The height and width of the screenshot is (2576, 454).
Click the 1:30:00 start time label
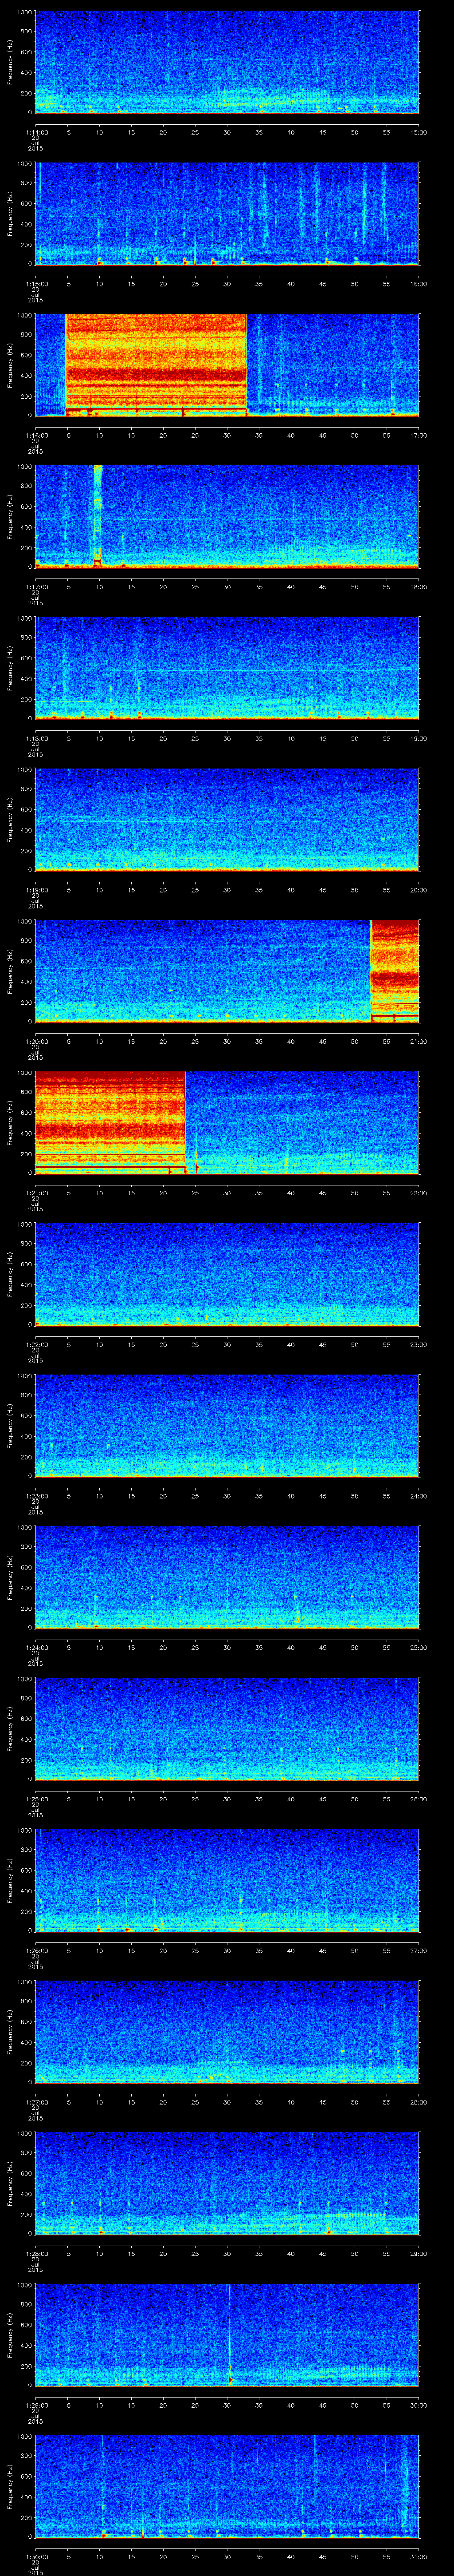pyautogui.click(x=36, y=2556)
